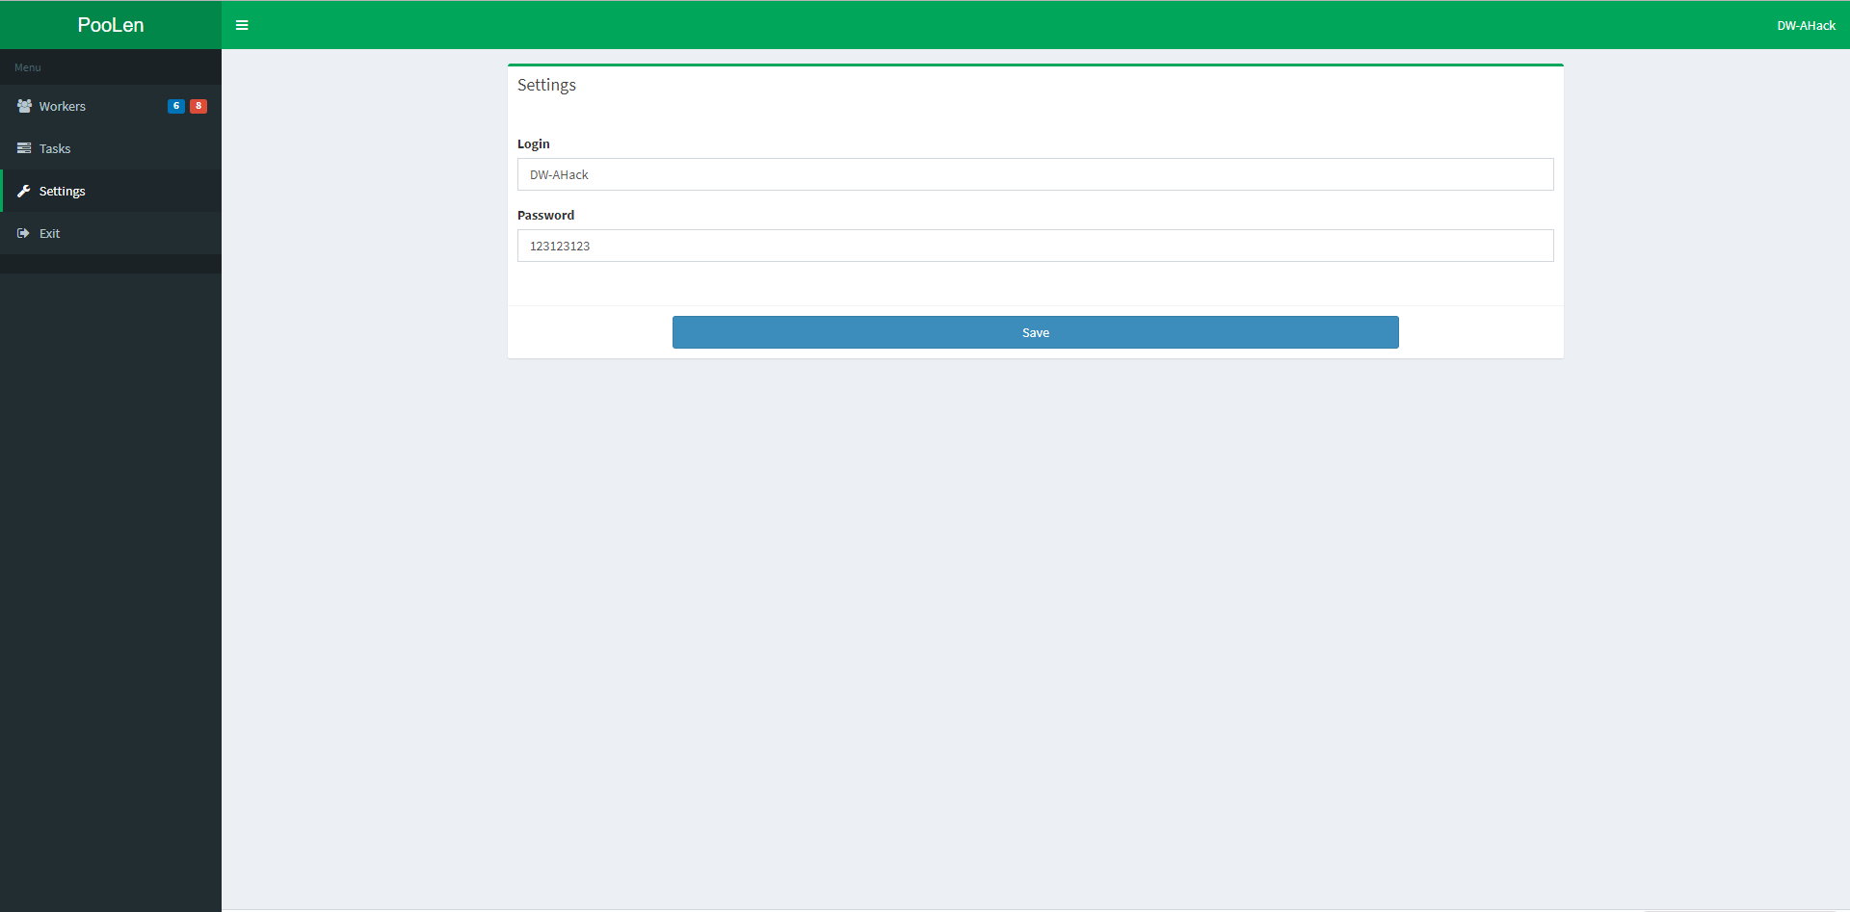This screenshot has width=1850, height=912.
Task: Click the PooLen logo in the header
Action: click(x=111, y=25)
